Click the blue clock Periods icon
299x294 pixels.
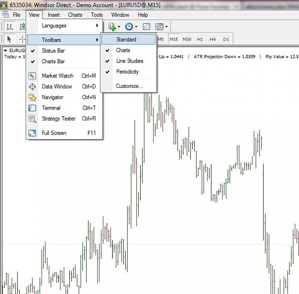click(129, 26)
